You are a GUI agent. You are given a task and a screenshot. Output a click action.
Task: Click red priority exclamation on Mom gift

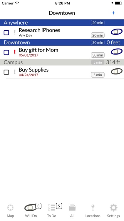pos(15,52)
